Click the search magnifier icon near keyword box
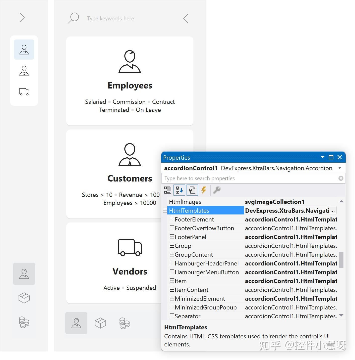Screen dimensions: 355x360 [x=73, y=18]
